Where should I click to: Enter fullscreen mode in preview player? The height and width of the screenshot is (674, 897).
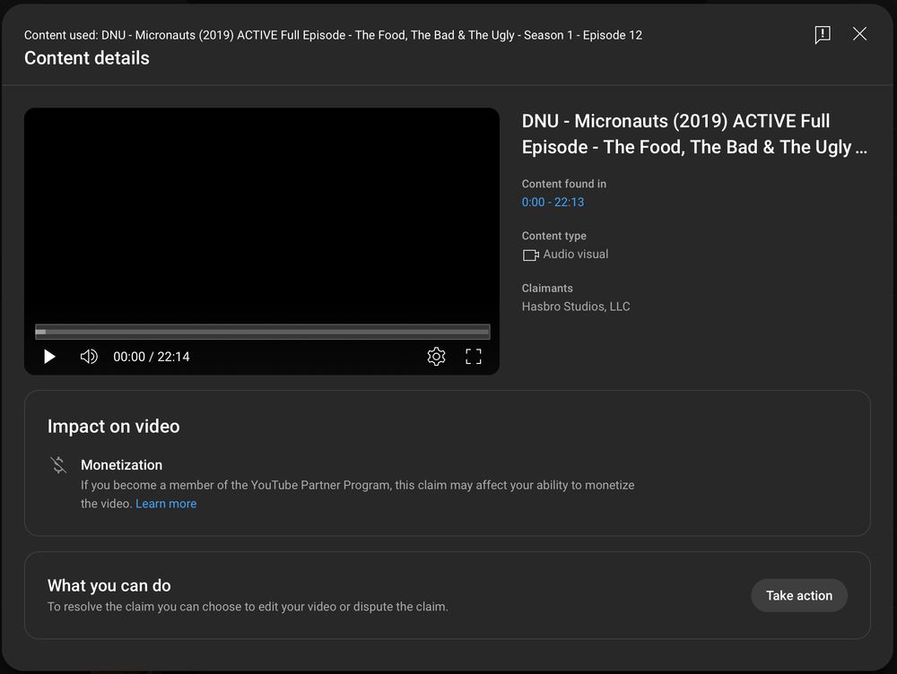[473, 357]
